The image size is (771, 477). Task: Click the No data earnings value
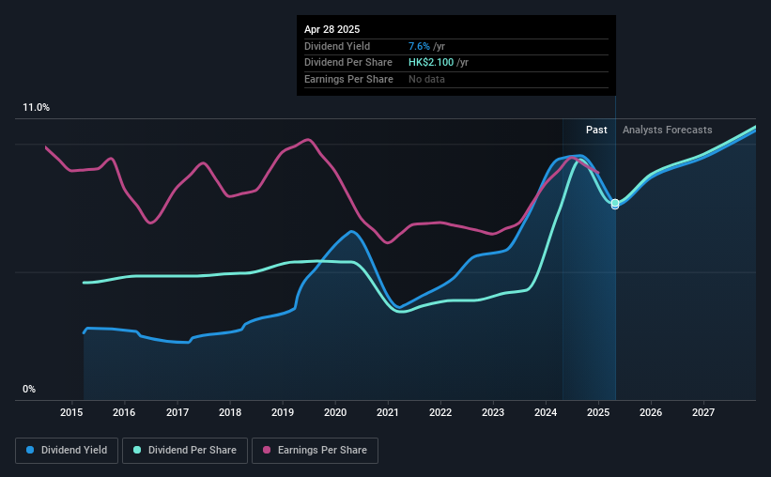point(426,79)
